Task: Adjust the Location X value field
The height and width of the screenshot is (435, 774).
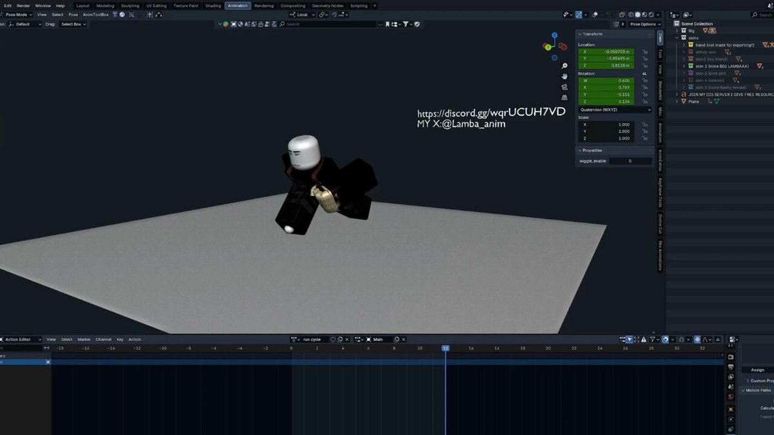Action: click(x=606, y=52)
